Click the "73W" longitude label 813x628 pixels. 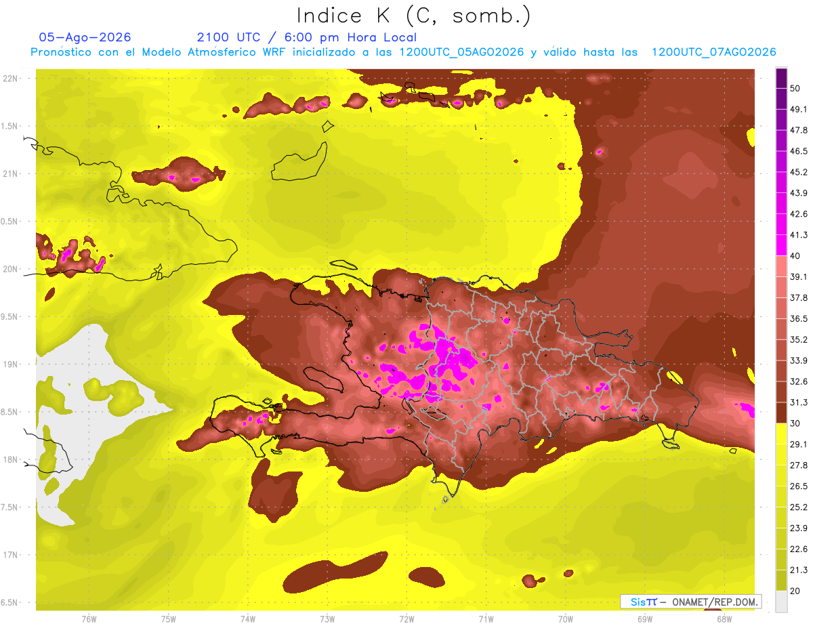point(327,619)
